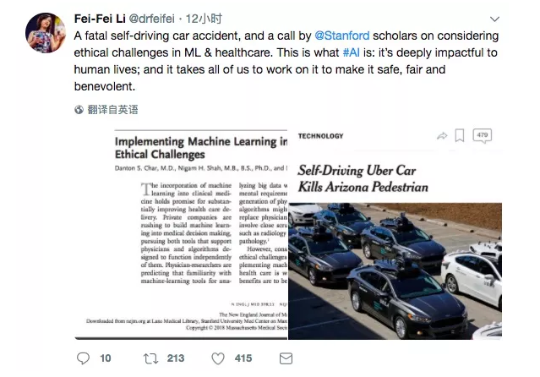Click the Fei-Fei Li display name
540x377 pixels.
[100, 19]
